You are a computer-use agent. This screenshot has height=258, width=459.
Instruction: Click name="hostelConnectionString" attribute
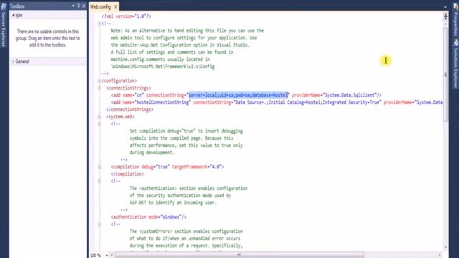156,102
